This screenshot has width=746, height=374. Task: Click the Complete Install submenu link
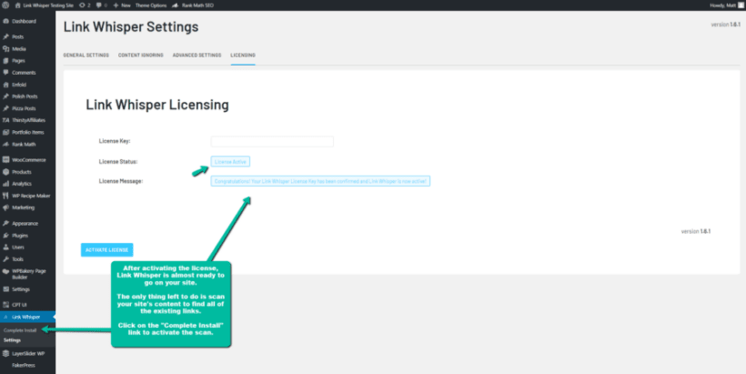click(19, 329)
